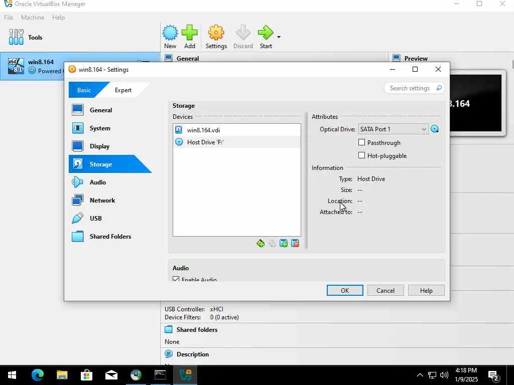Image resolution: width=514 pixels, height=385 pixels.
Task: Click the search magnifier icon in settings
Action: click(x=439, y=88)
